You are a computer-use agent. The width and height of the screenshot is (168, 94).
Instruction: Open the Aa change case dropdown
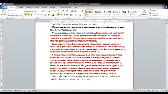(50, 11)
